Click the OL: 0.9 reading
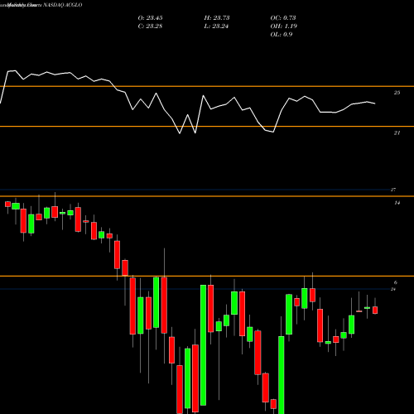This screenshot has width=414, height=414. [x=282, y=35]
